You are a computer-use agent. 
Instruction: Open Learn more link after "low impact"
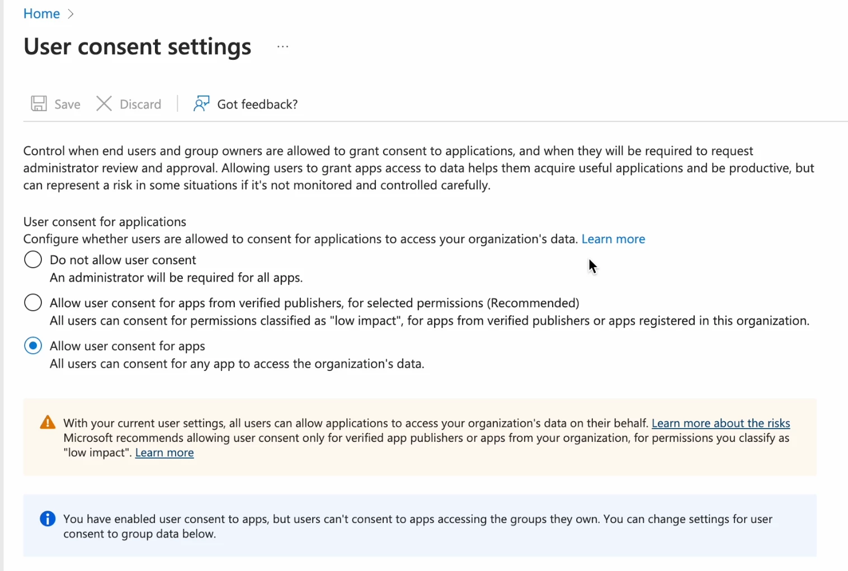pos(164,453)
